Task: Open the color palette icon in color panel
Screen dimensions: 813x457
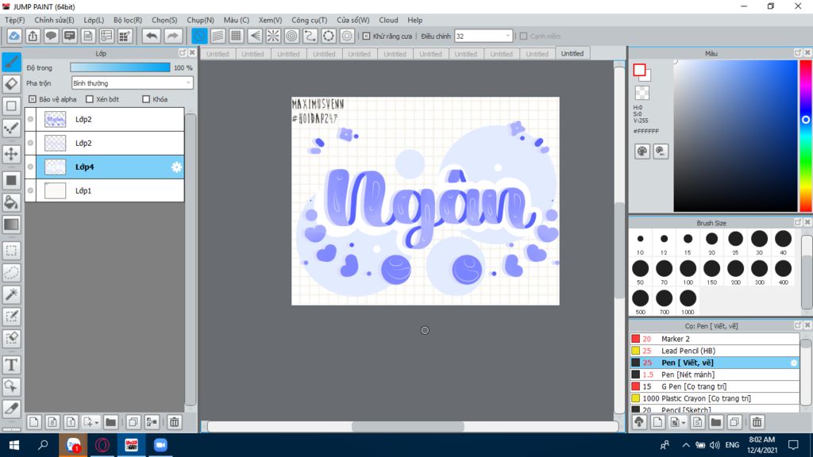Action: [x=642, y=152]
